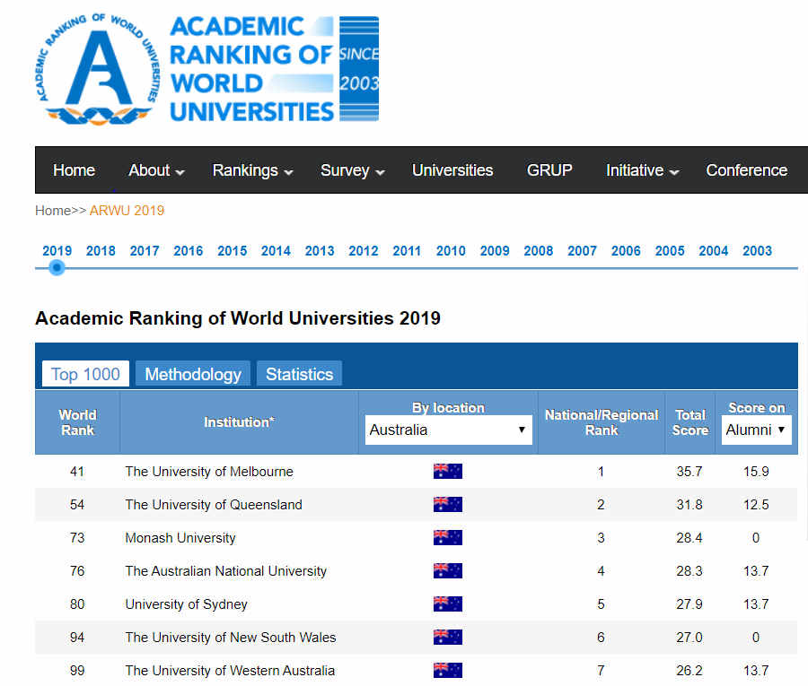This screenshot has width=808, height=686.
Task: Click alumni score 12.5 for Queensland
Action: [x=756, y=504]
